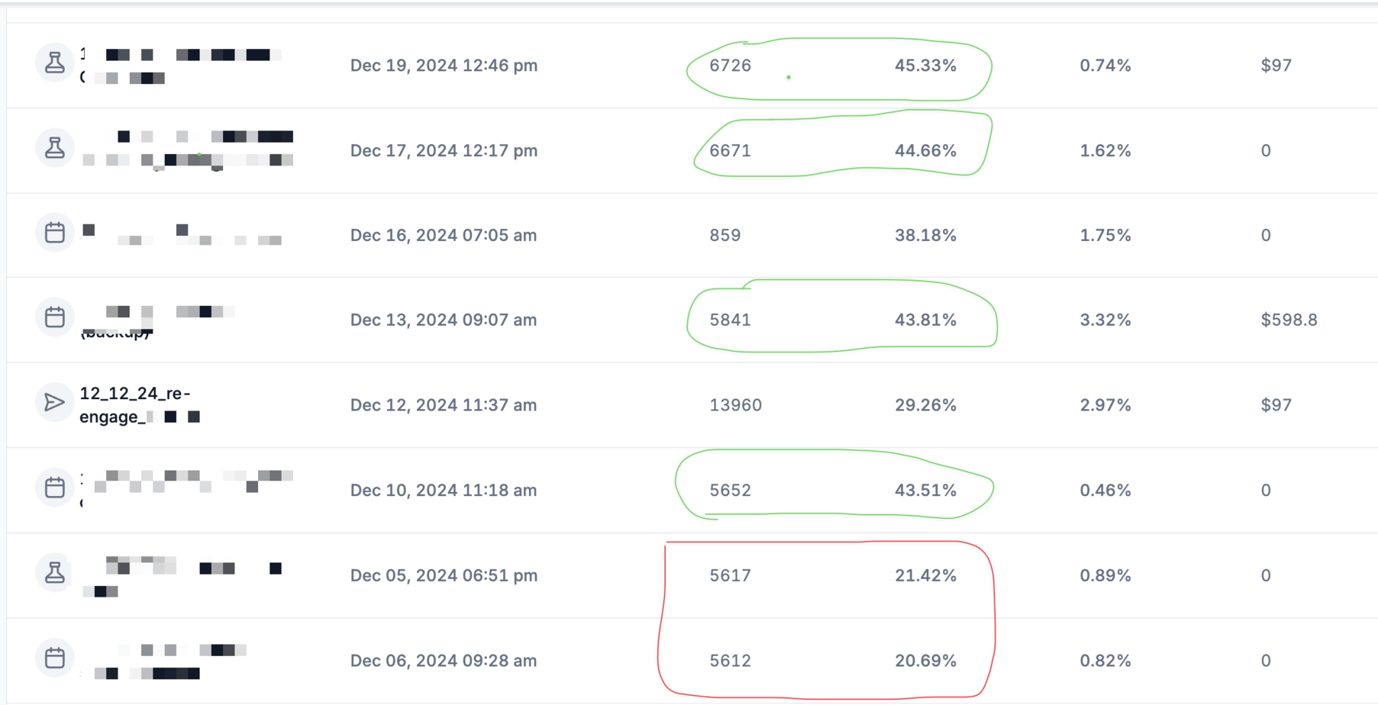The height and width of the screenshot is (705, 1378).
Task: Open the 12_12_24_re-engage_ campaign
Action: point(137,404)
